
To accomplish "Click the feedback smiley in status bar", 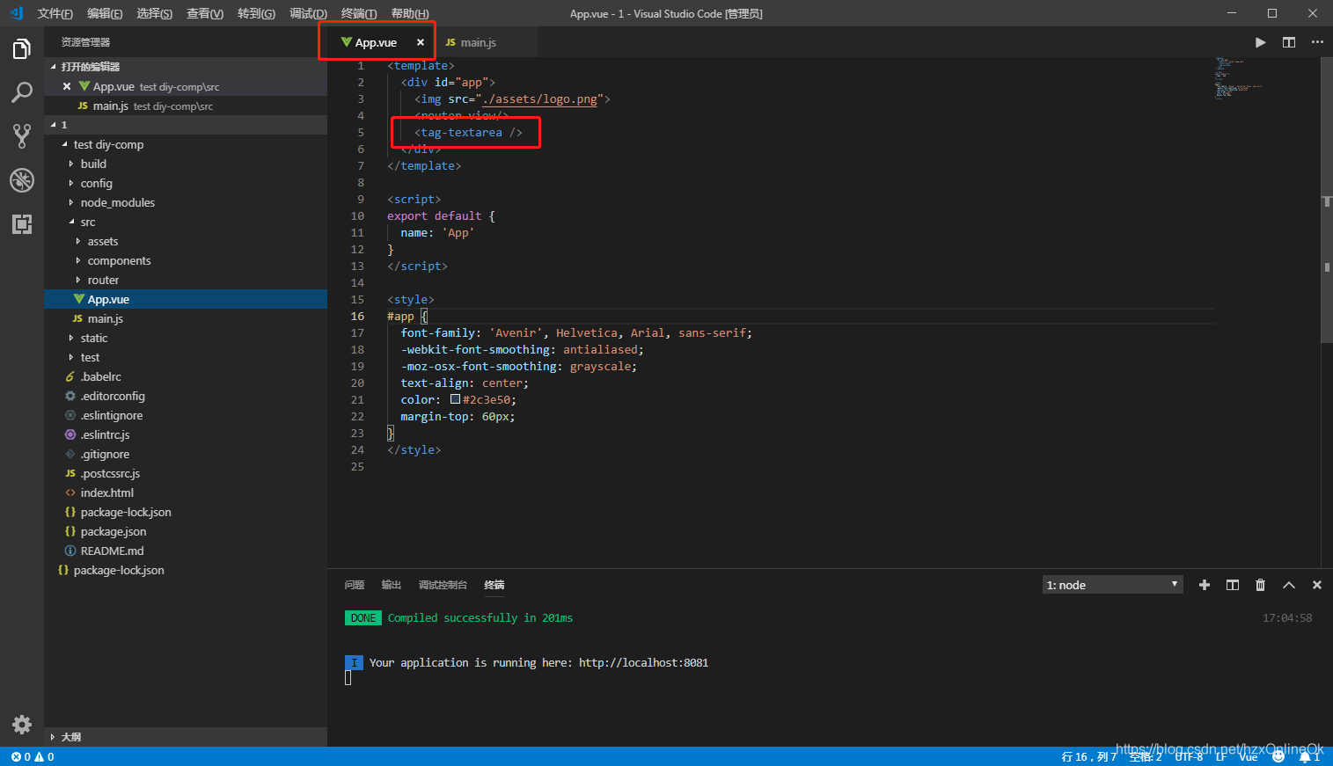I will coord(1278,756).
